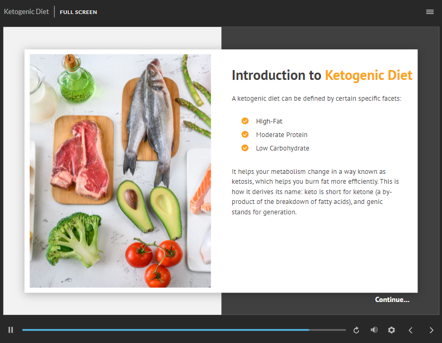Click the replay slide icon

coord(356,330)
